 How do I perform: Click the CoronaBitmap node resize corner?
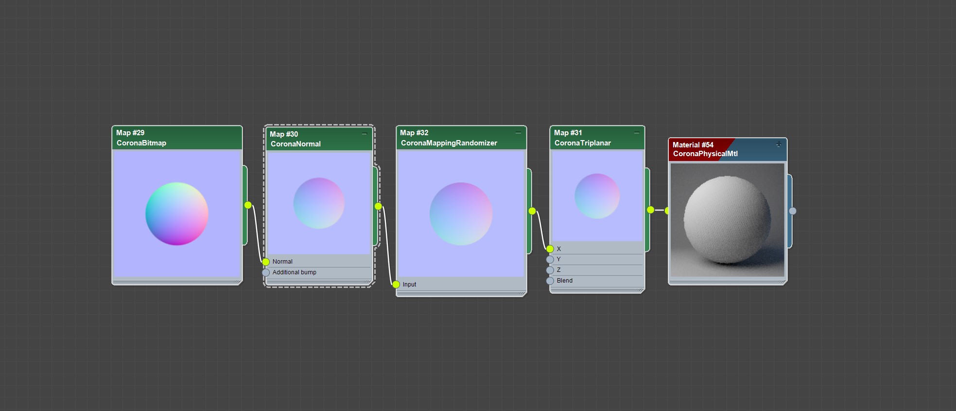point(239,282)
